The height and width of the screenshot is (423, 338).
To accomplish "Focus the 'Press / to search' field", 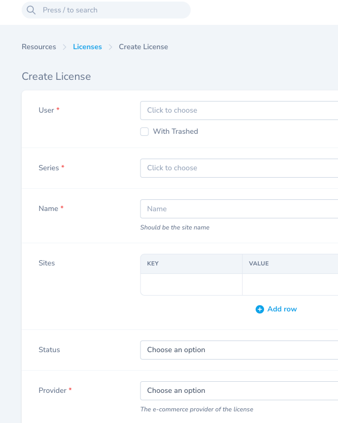I will (111, 10).
